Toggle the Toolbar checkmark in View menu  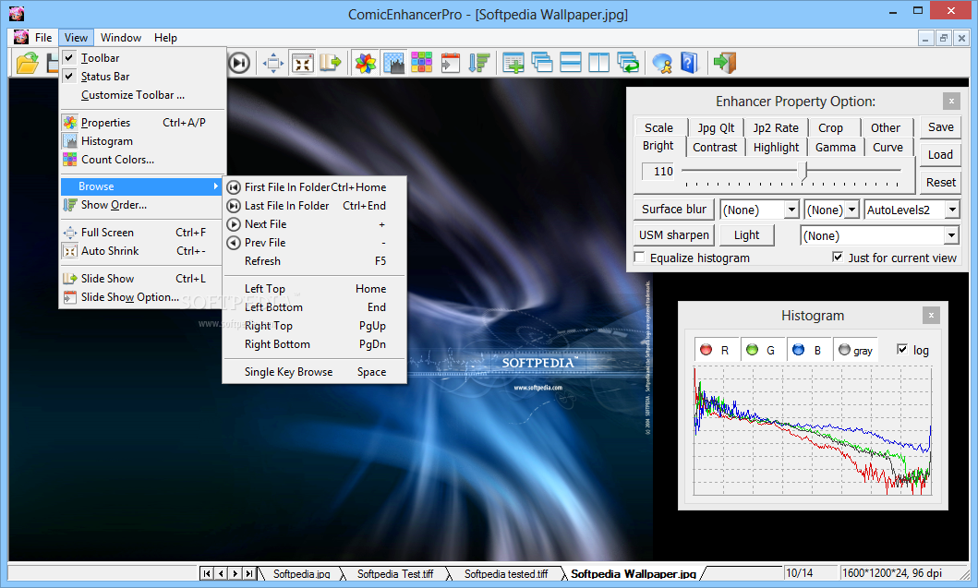pos(69,57)
